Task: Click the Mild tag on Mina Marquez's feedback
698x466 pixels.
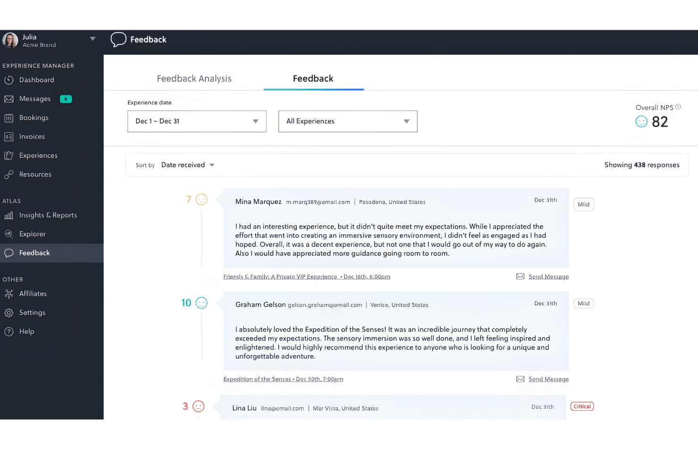Action: 583,204
